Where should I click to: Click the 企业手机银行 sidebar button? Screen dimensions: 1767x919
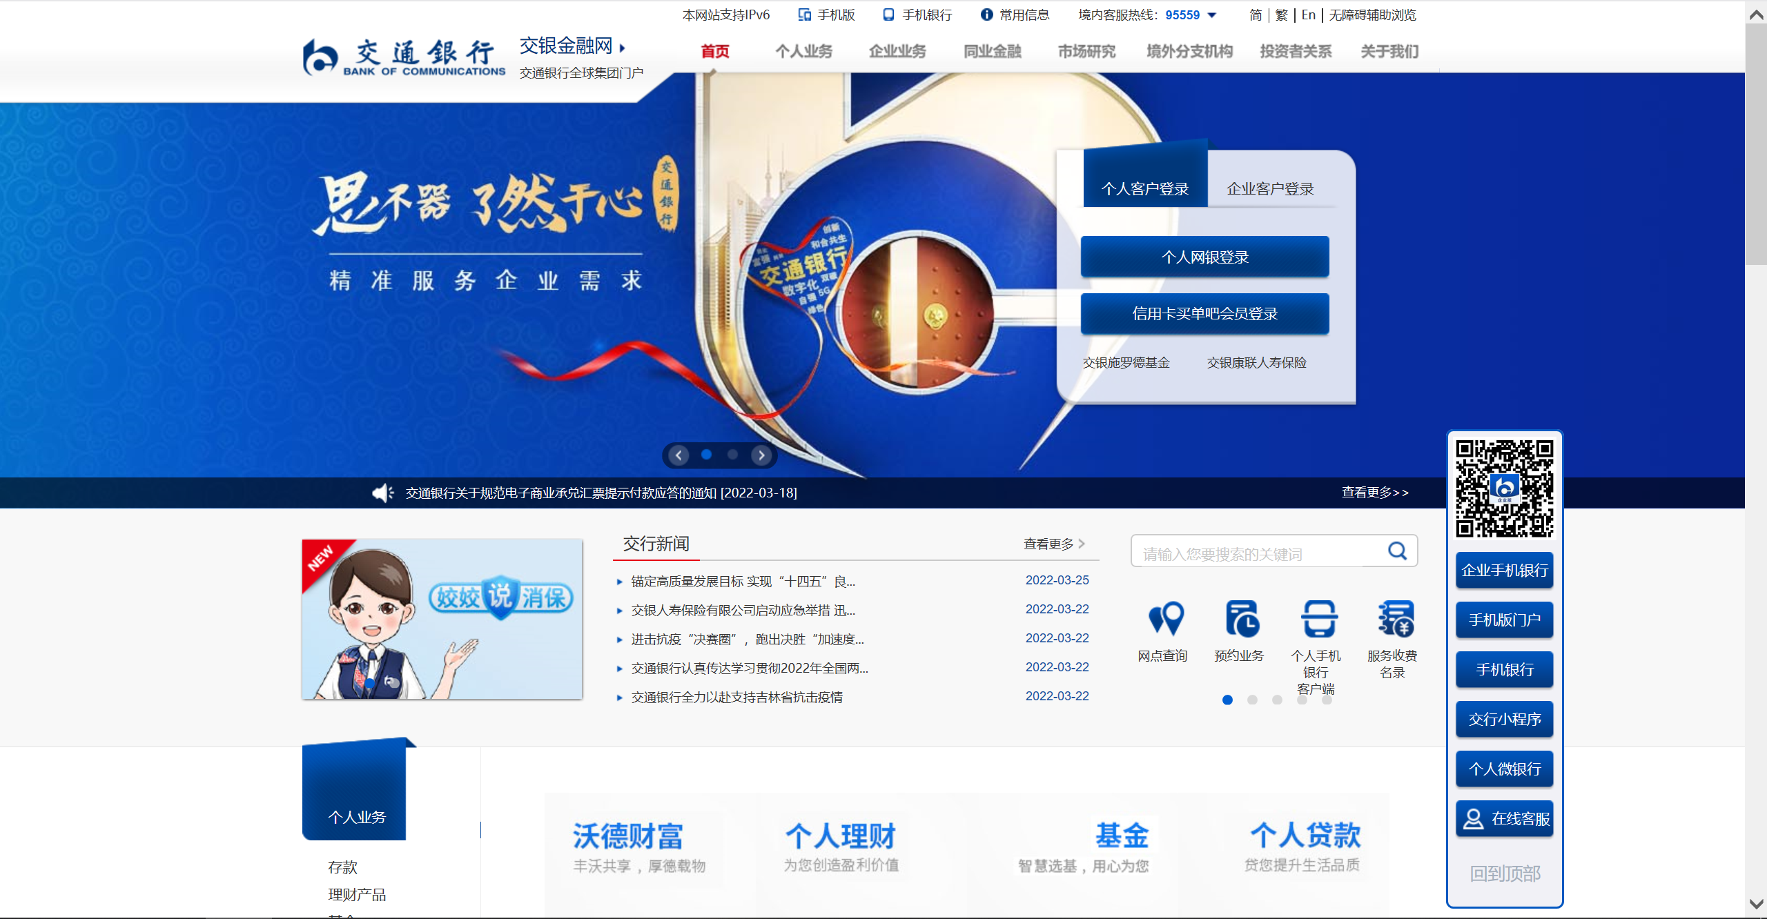(x=1505, y=570)
